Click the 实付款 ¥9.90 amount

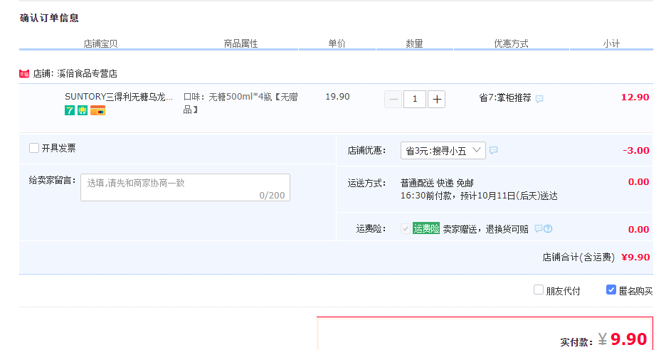(x=603, y=340)
